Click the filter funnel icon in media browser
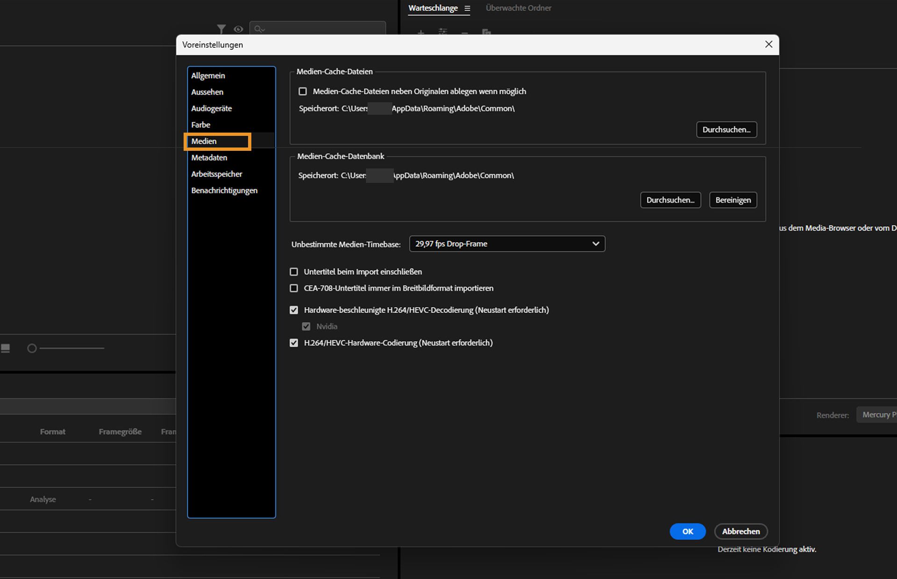The width and height of the screenshot is (897, 579). [221, 29]
